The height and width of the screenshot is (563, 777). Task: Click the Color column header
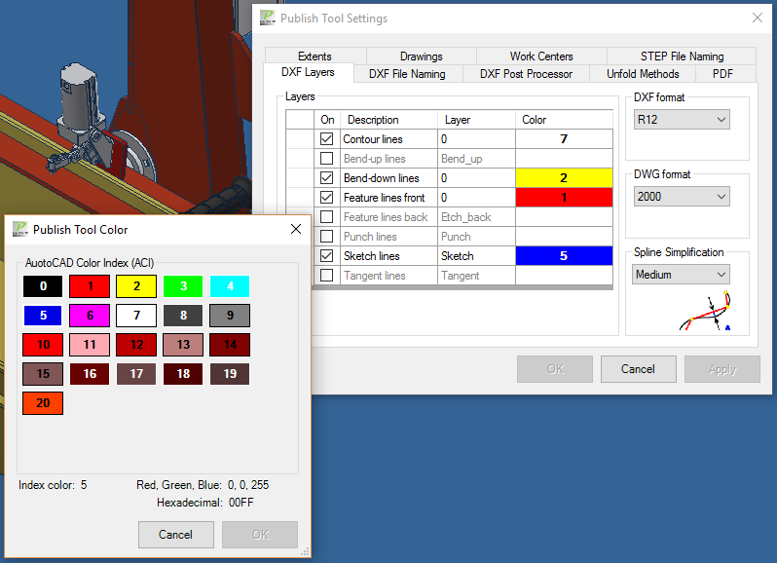pos(564,120)
